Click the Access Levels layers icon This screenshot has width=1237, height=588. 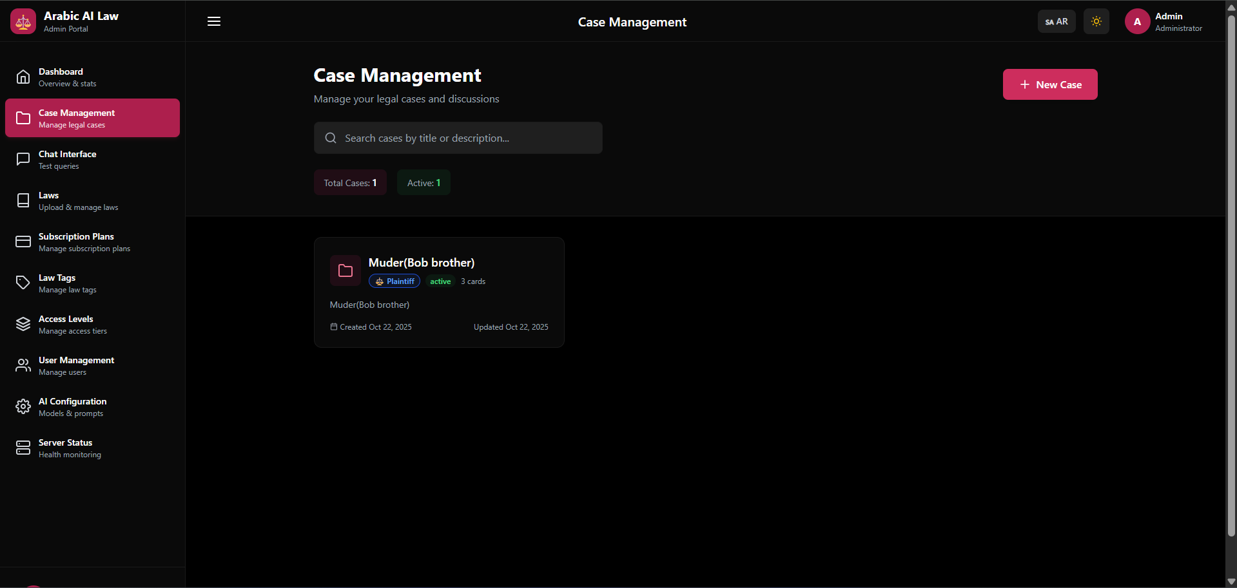click(x=23, y=325)
